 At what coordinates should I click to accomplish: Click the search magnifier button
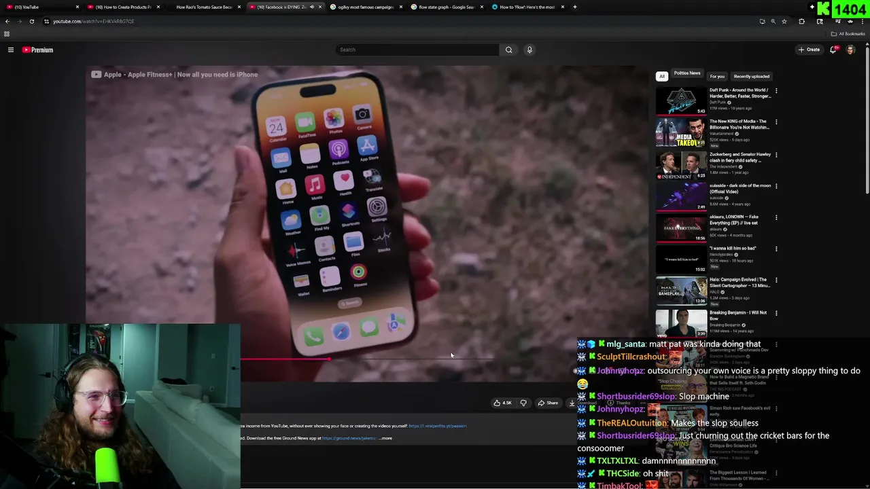[508, 50]
